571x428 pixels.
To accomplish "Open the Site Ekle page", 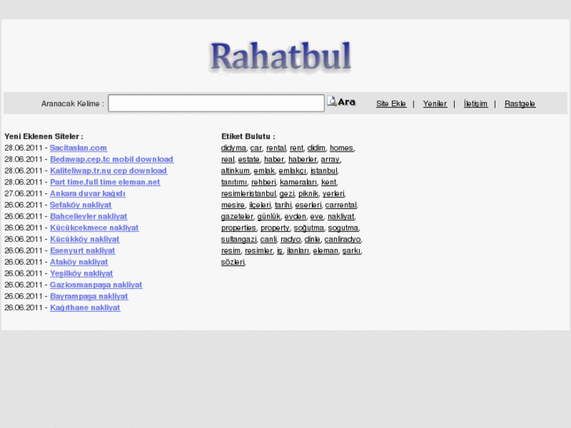I will point(391,104).
